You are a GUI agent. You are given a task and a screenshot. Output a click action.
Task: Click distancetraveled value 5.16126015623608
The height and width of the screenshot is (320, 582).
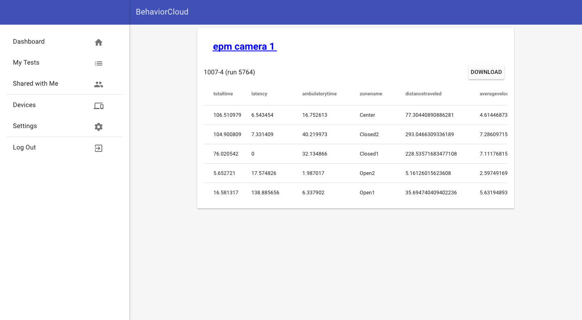coord(428,173)
